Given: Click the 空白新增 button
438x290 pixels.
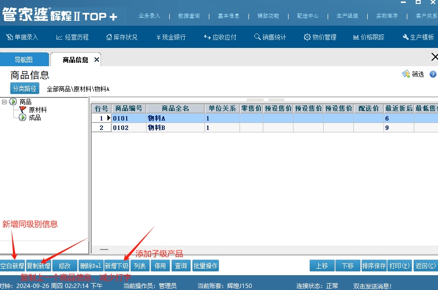Looking at the screenshot, I should tap(12, 266).
